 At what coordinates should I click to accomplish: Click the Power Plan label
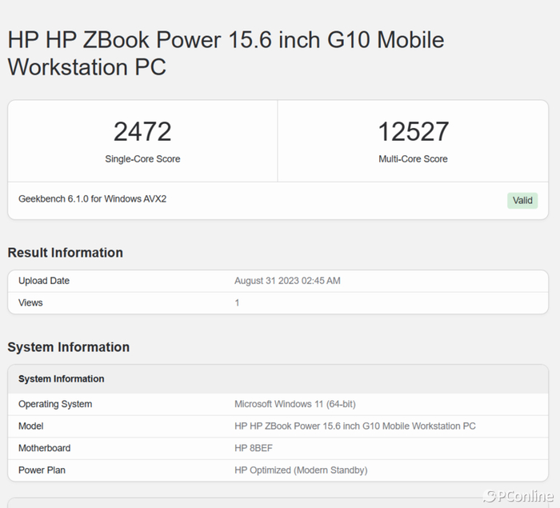[x=42, y=470]
